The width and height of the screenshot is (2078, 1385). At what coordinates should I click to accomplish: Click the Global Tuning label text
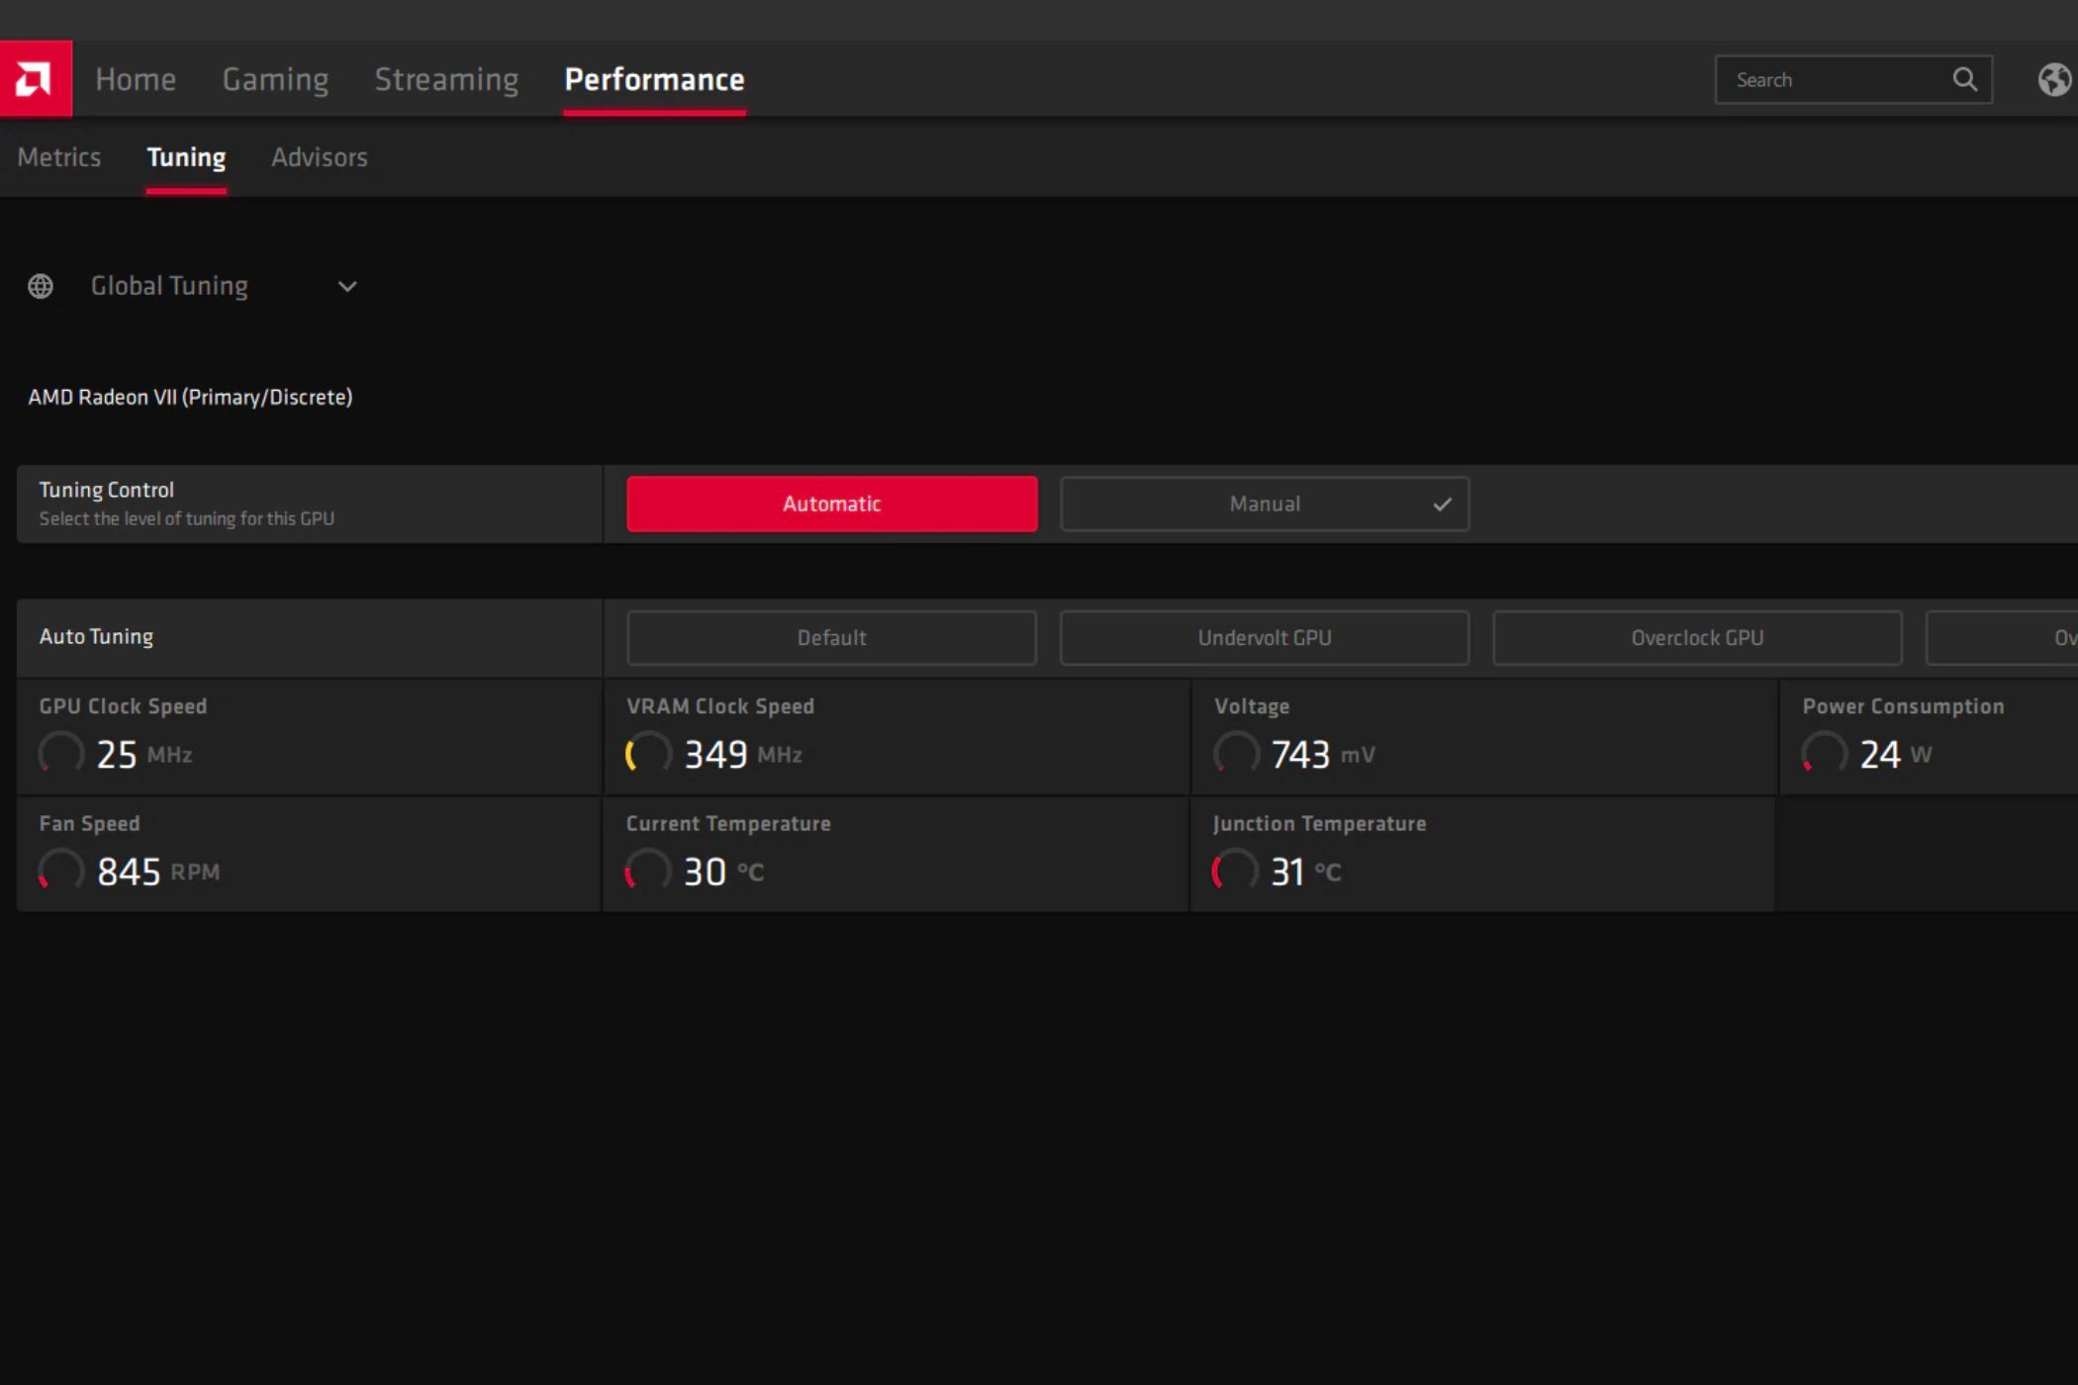coord(169,287)
